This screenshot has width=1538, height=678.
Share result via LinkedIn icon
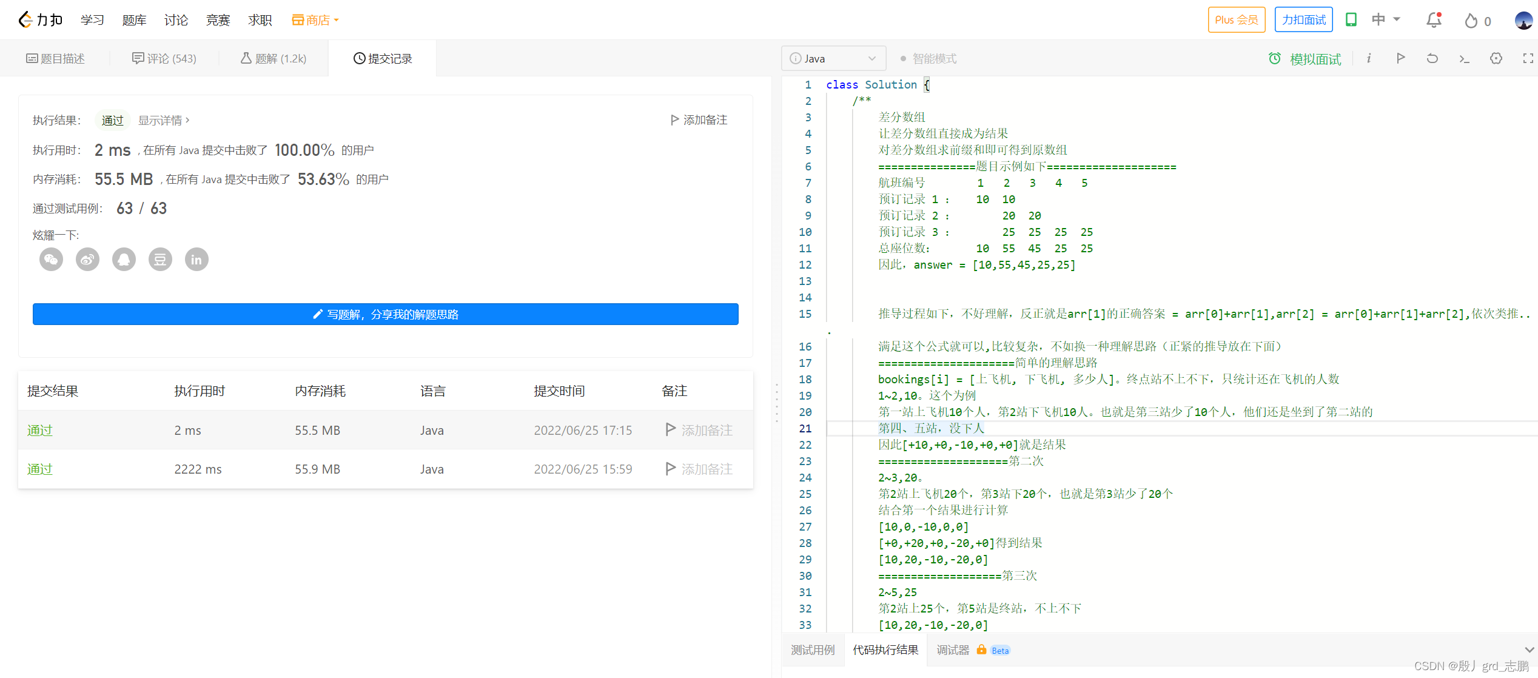196,260
